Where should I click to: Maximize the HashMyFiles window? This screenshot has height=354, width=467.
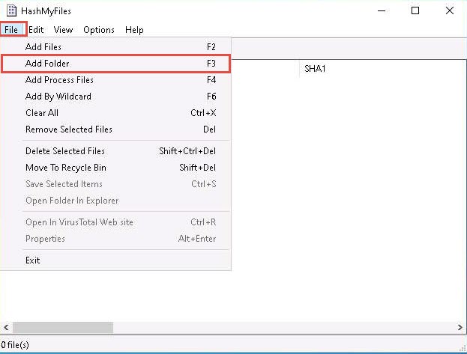click(415, 10)
